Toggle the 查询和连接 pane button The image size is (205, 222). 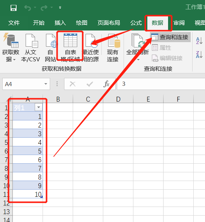click(x=170, y=37)
